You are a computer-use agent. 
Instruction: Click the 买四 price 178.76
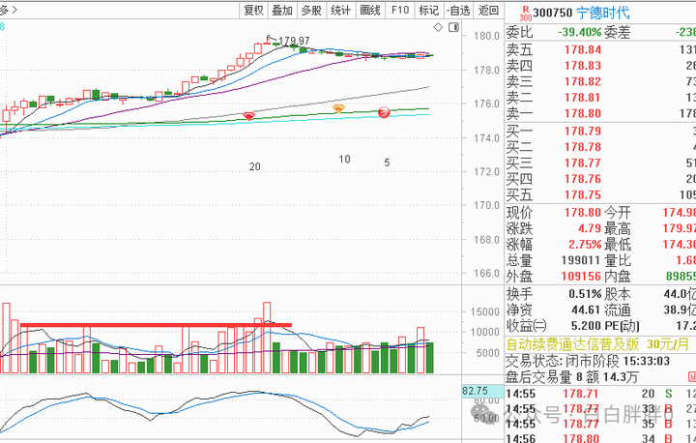(582, 179)
